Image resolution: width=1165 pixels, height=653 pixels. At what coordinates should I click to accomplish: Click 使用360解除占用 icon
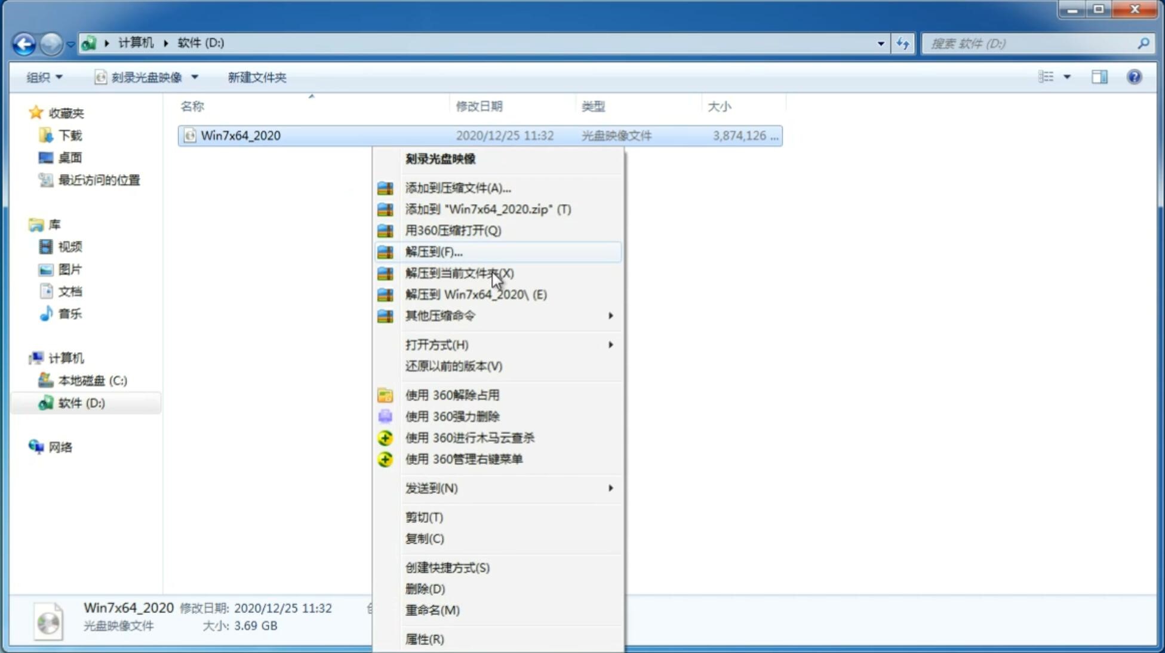coord(385,395)
